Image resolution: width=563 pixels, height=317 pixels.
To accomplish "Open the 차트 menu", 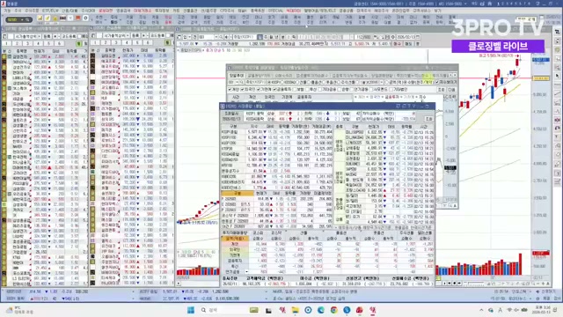I will point(176,11).
